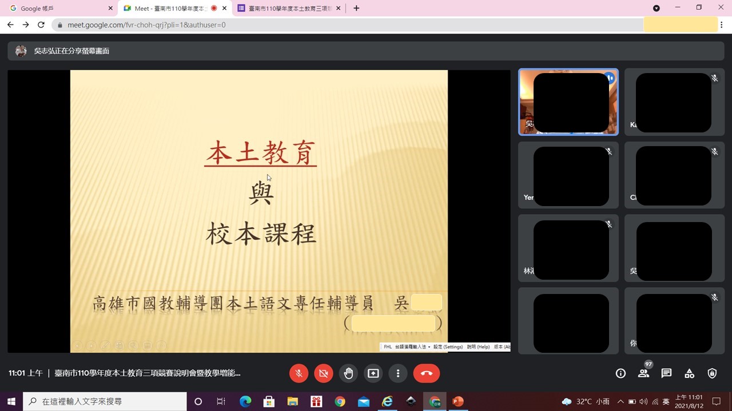Switch to the 臺南市110學年度本土教育三項 forms tab
732x411 pixels.
[289, 9]
